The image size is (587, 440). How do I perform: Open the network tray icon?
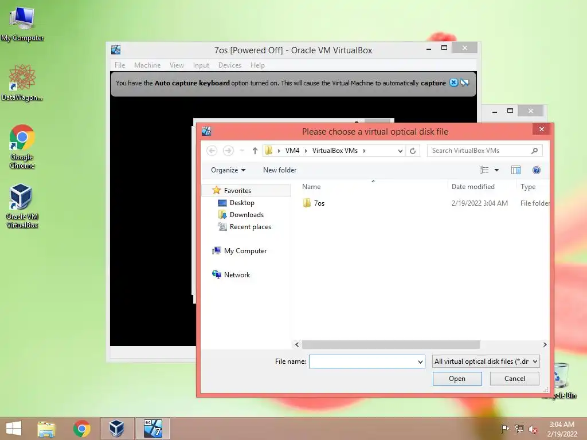tap(519, 429)
